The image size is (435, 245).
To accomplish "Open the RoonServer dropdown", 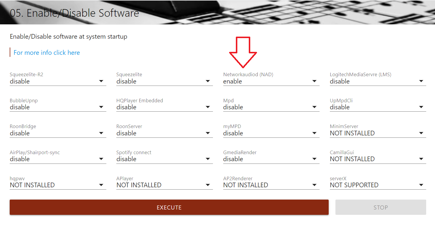I will 164,133.
